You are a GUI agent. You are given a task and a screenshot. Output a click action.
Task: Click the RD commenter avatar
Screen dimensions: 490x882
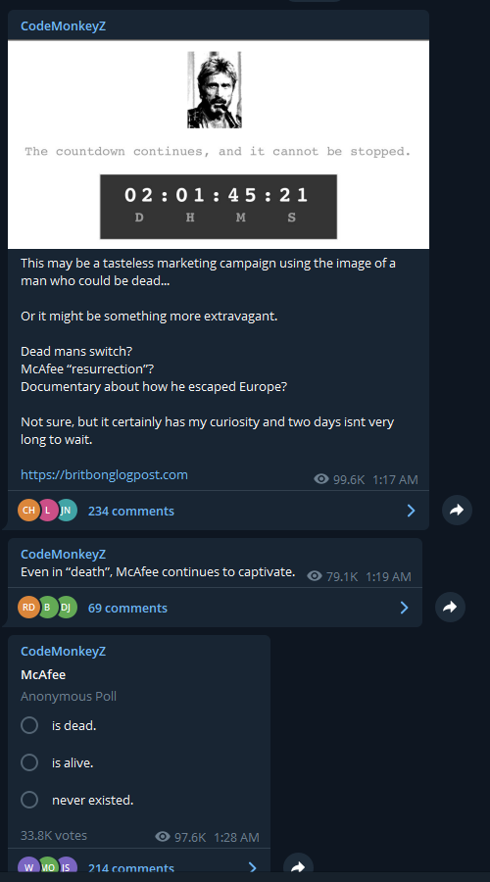point(28,607)
